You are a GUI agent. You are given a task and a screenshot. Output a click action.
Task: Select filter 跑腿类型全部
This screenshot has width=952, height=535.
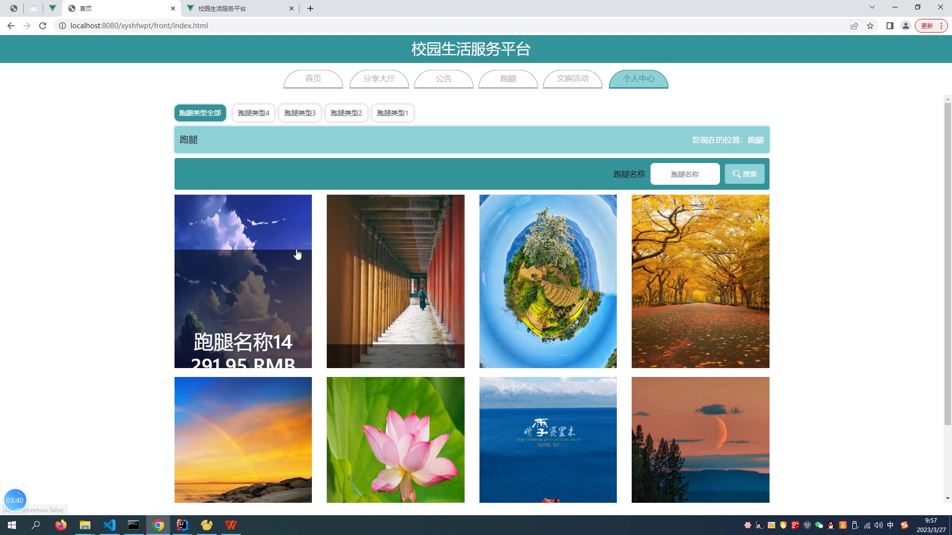[x=200, y=113]
